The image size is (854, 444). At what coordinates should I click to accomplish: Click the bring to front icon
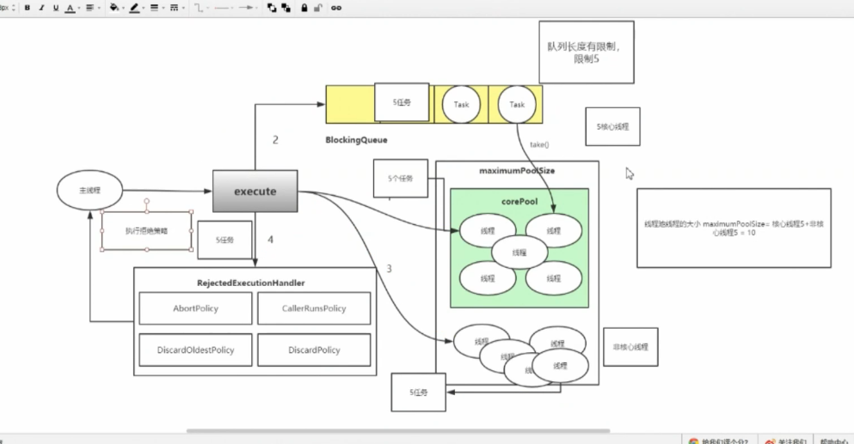(272, 8)
